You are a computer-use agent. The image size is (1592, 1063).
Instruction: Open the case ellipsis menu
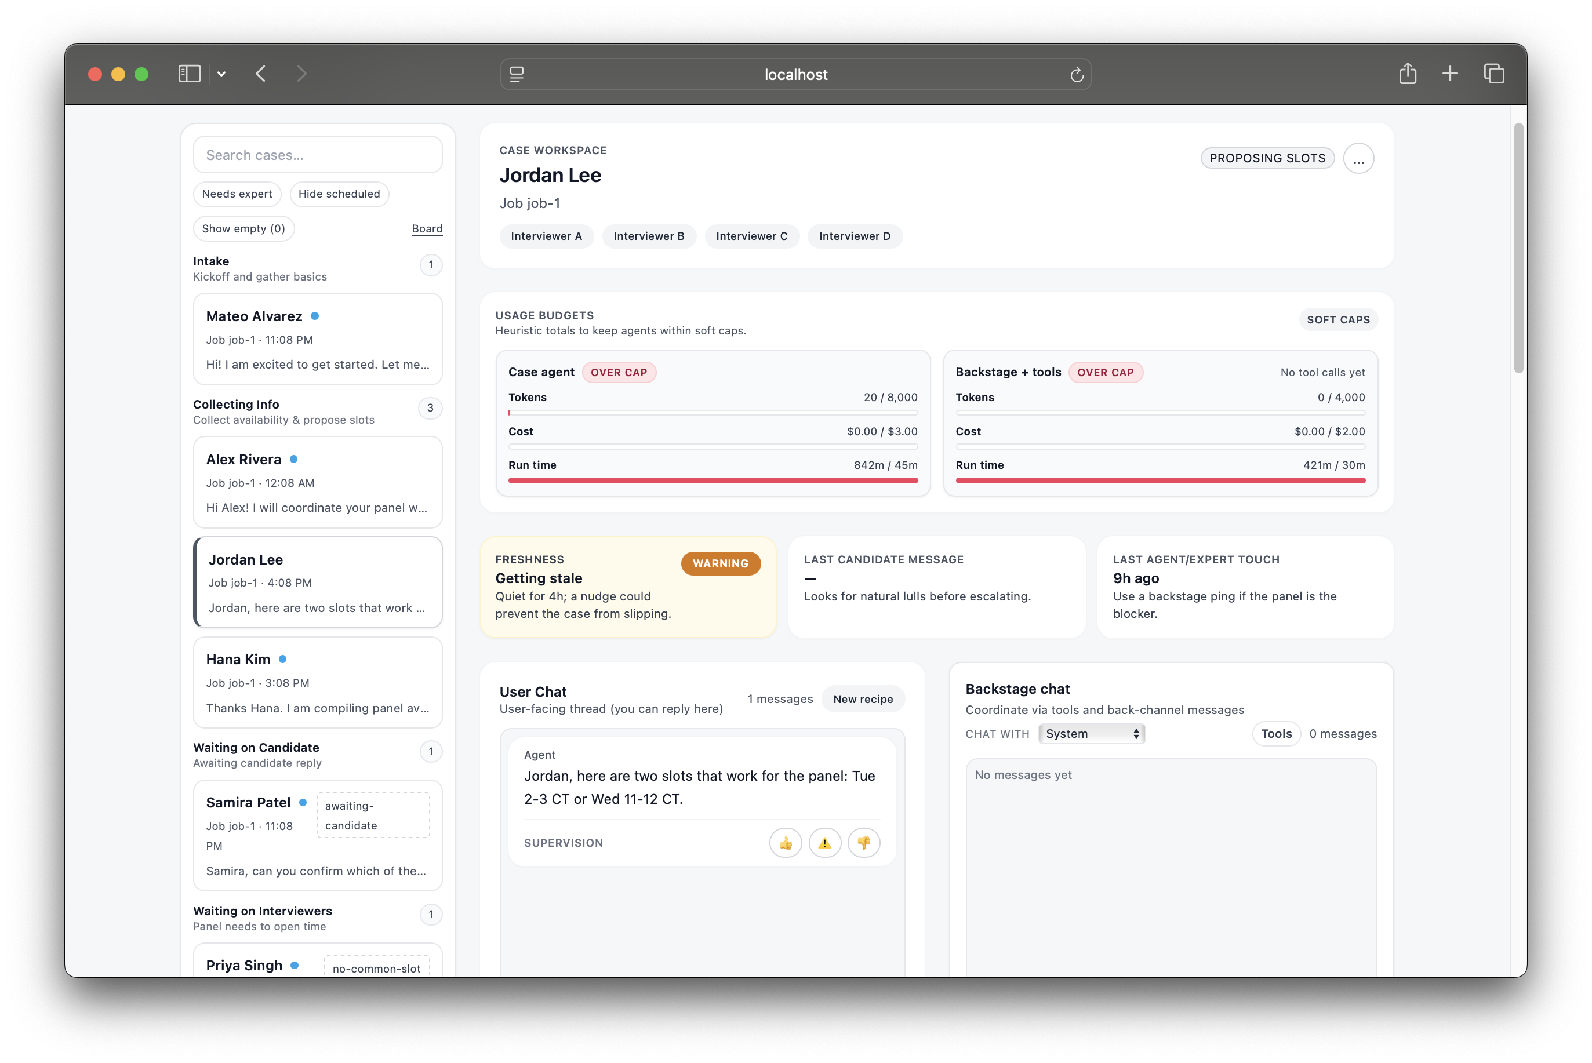1358,159
